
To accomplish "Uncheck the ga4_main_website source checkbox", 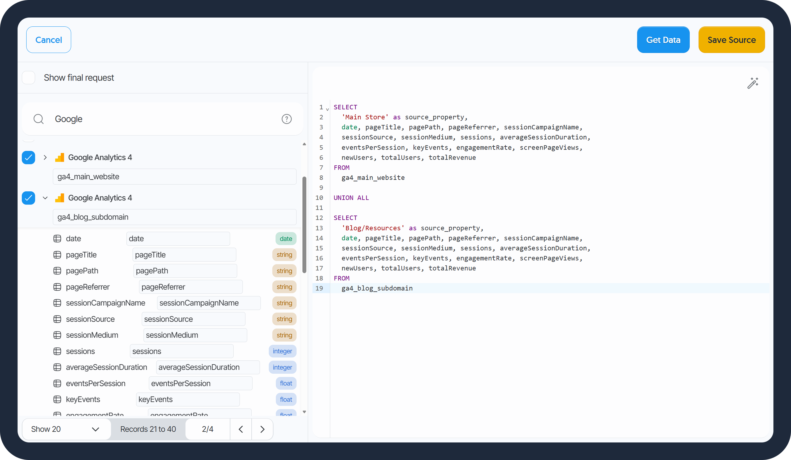I will (x=29, y=157).
